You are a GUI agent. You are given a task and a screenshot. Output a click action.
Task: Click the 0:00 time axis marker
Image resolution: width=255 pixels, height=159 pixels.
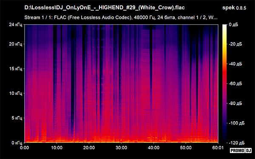[24, 148]
